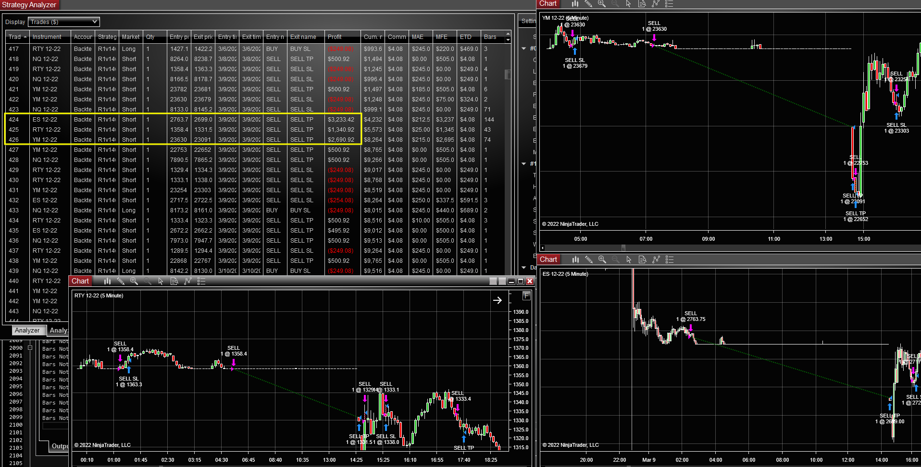Open indicators icon in top YM chart toolbar
921x467 pixels.
tap(655, 4)
